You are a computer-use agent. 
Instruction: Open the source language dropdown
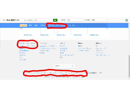pyautogui.click(x=76, y=20)
